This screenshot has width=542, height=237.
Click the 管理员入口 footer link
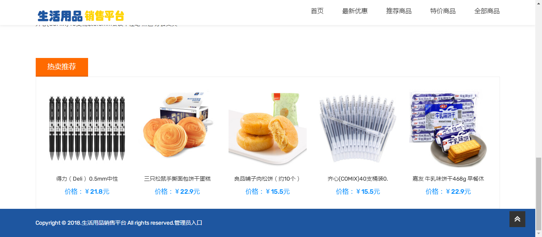(188, 223)
